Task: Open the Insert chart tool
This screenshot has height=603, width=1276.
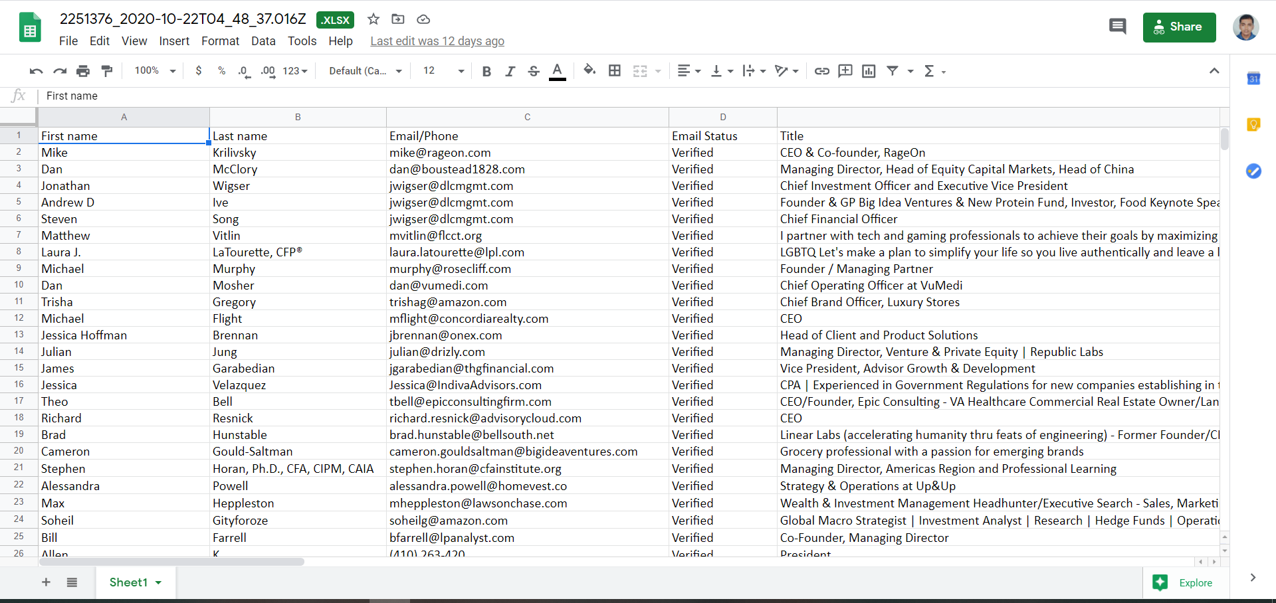Action: click(x=868, y=70)
